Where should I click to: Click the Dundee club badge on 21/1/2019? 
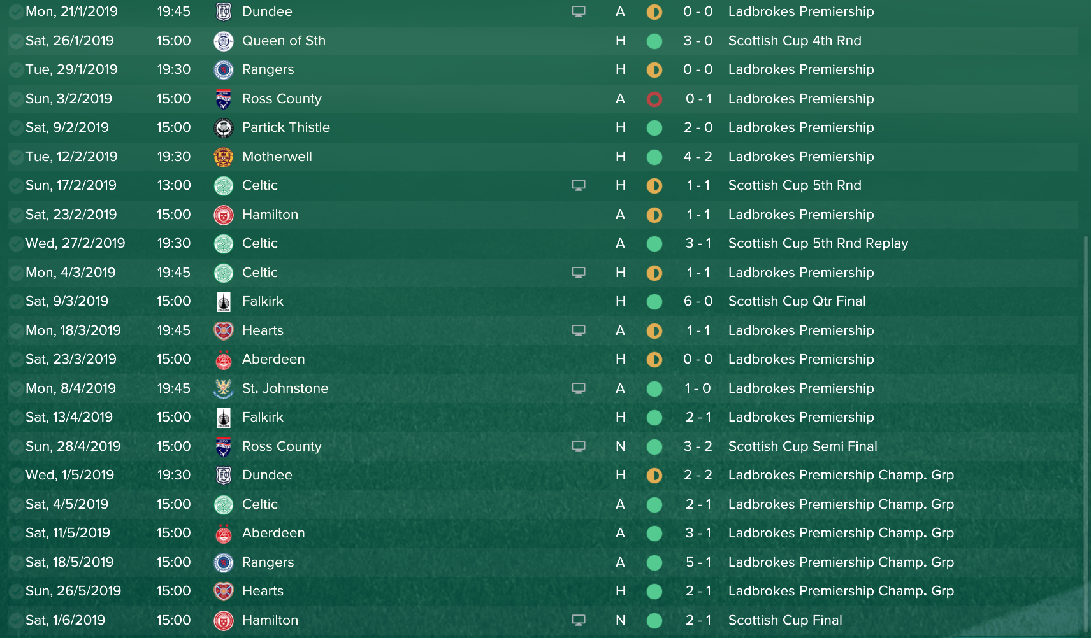coord(223,11)
